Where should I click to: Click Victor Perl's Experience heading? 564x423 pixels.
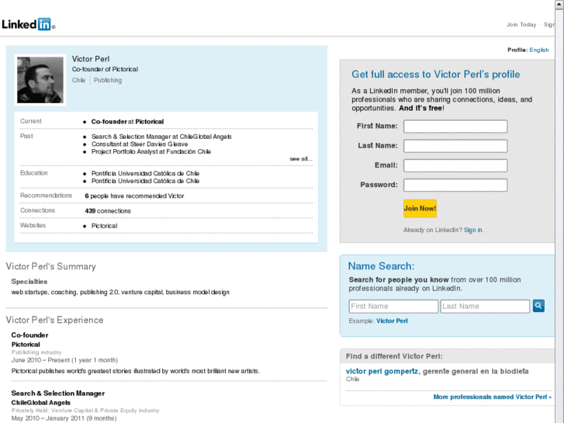pos(54,320)
